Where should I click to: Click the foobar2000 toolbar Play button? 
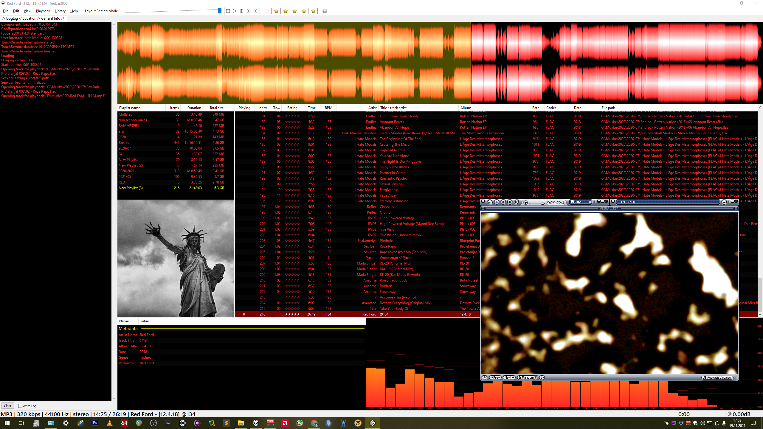pyautogui.click(x=235, y=11)
